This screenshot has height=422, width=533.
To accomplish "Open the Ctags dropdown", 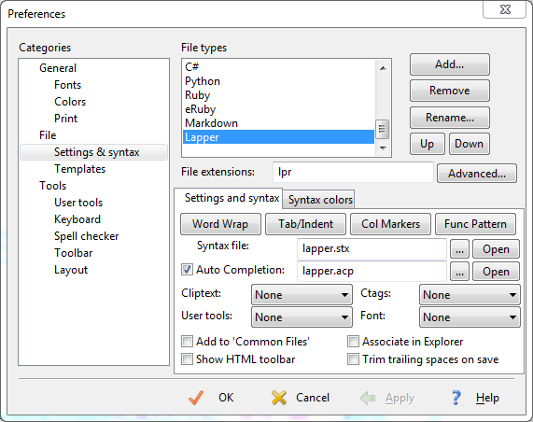I will (470, 295).
